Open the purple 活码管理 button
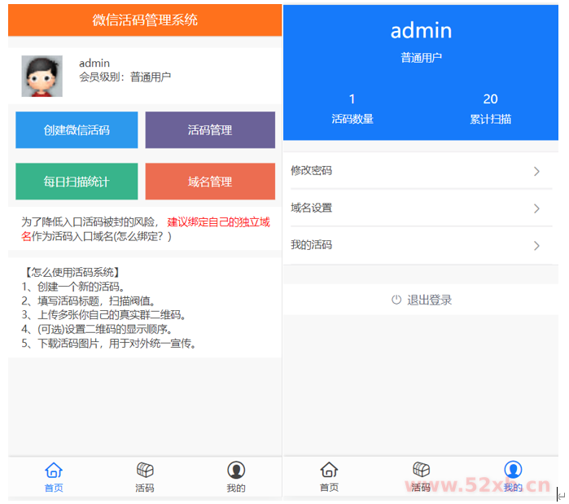 click(210, 130)
